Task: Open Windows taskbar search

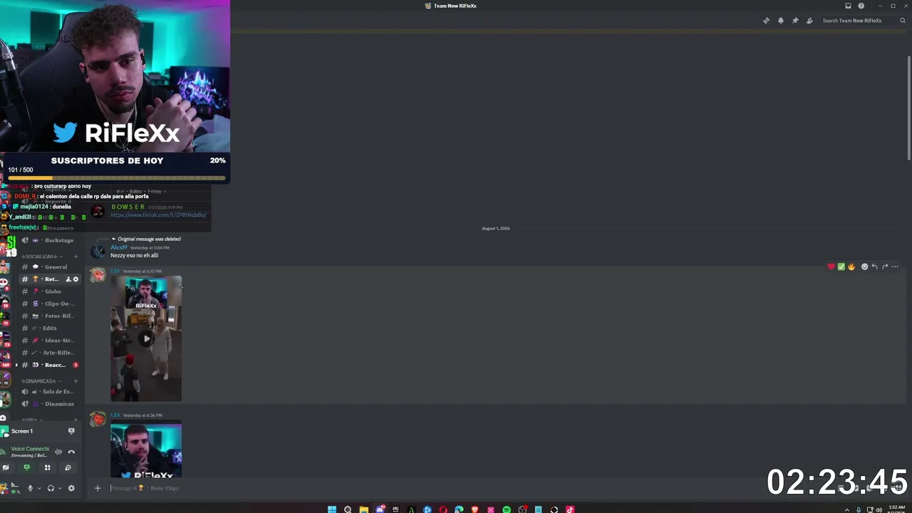Action: tap(348, 509)
